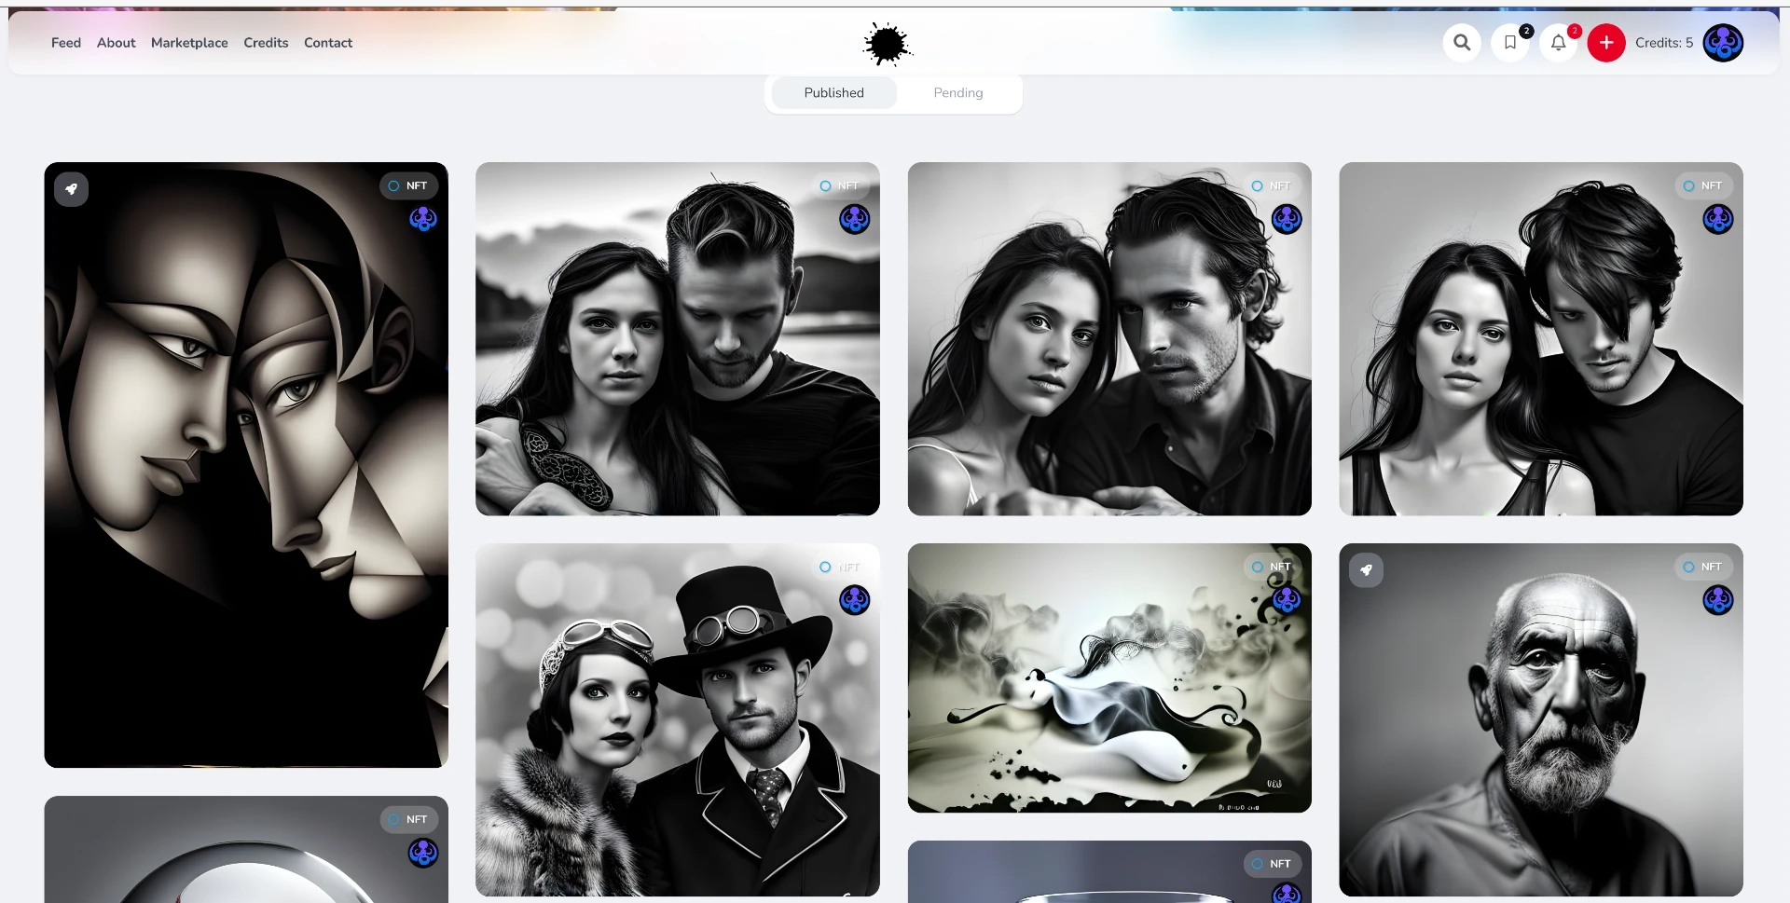Image resolution: width=1790 pixels, height=903 pixels.
Task: Open creator avatar on curly-haired man couple photo
Action: tap(1287, 219)
